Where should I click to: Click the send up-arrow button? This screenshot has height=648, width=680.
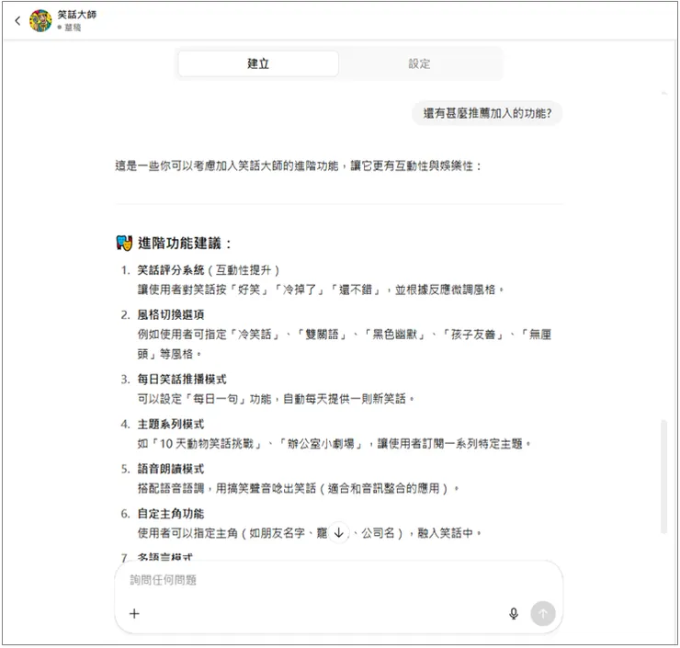coord(542,613)
